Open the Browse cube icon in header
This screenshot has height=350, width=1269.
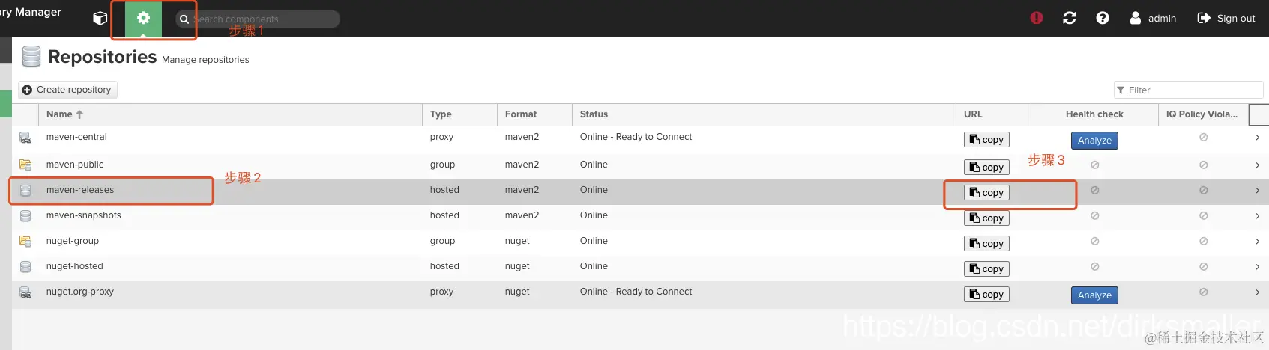(x=100, y=18)
